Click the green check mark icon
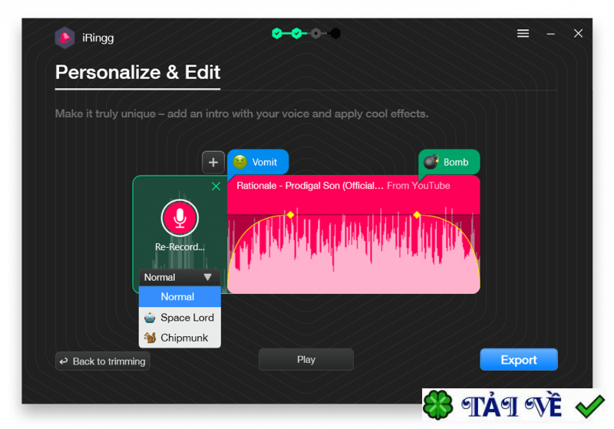614x429 pixels. (x=589, y=406)
